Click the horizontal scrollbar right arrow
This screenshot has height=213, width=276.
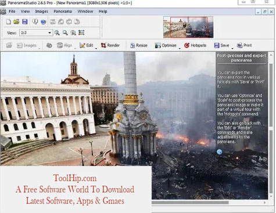264,203
